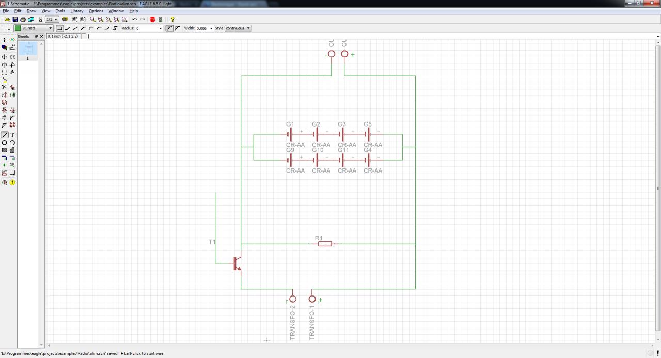Open a file with the folder icon
Screen dimensions: 661x358
click(x=7, y=19)
